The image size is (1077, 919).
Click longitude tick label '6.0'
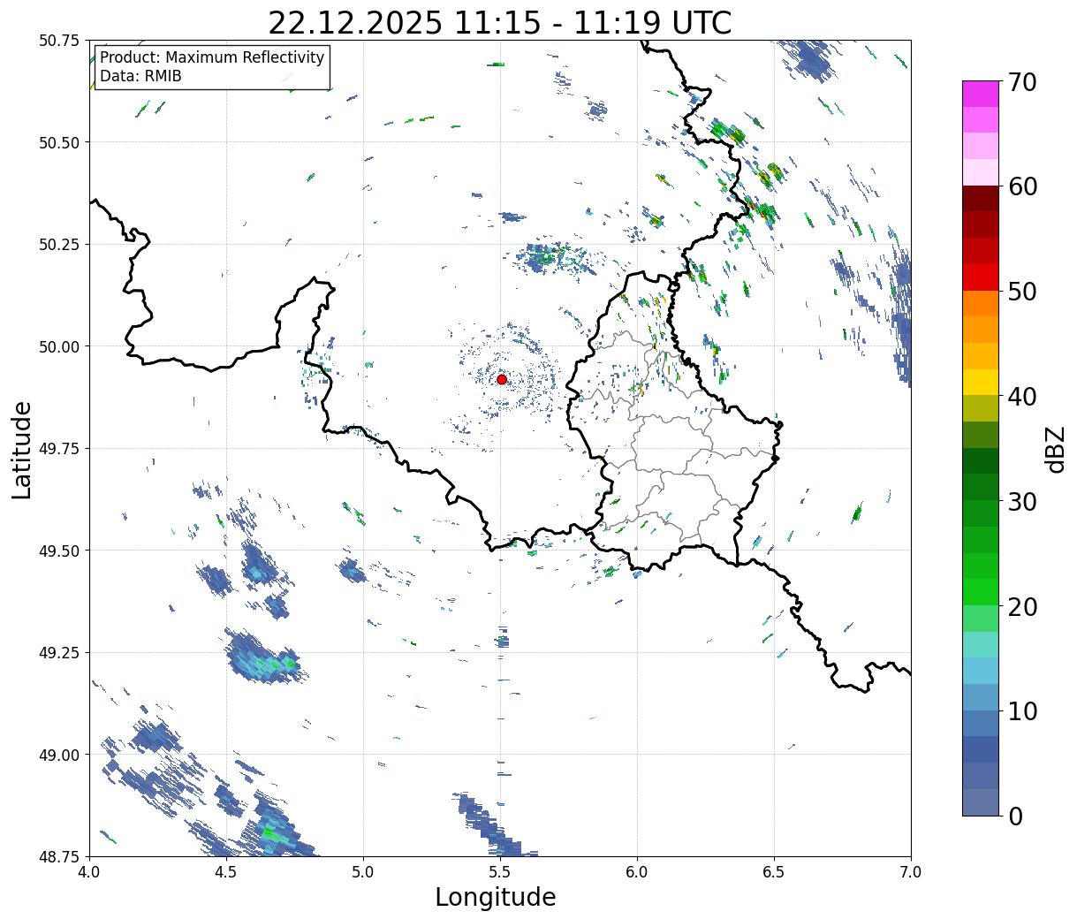[637, 872]
